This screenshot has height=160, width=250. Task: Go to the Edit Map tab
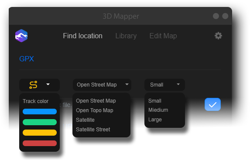coord(163,36)
